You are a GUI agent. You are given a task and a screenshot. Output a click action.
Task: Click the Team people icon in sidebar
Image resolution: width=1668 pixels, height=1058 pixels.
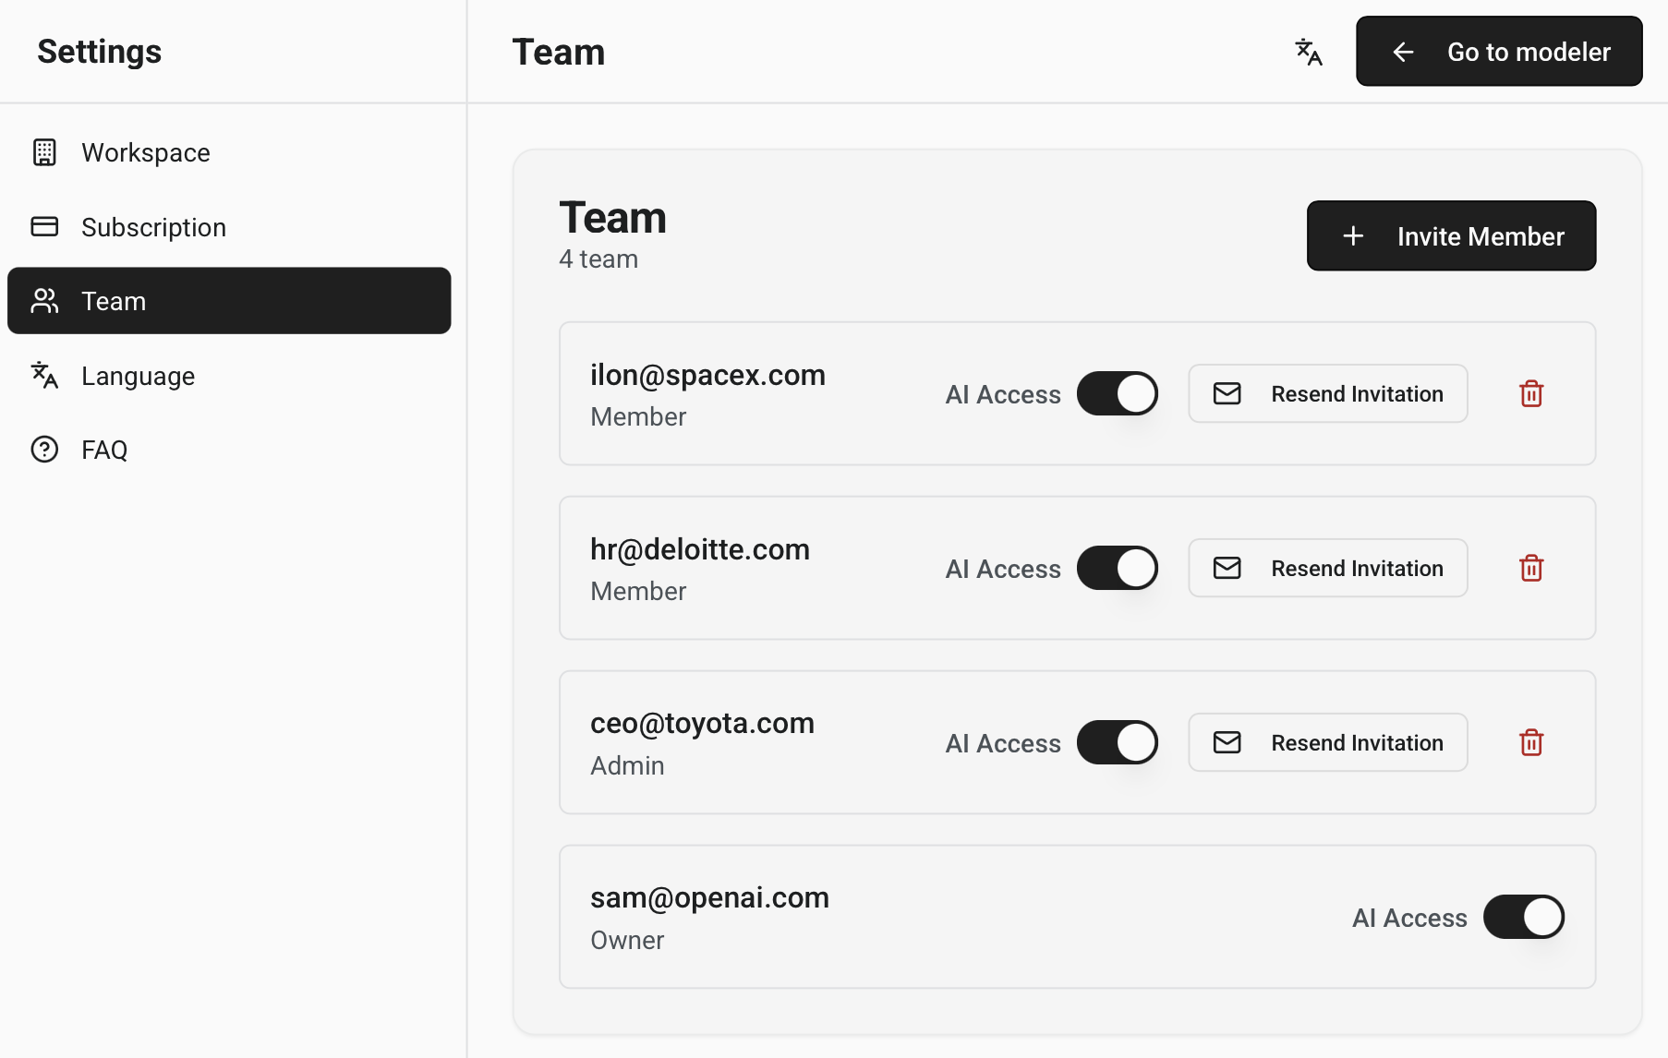[44, 301]
